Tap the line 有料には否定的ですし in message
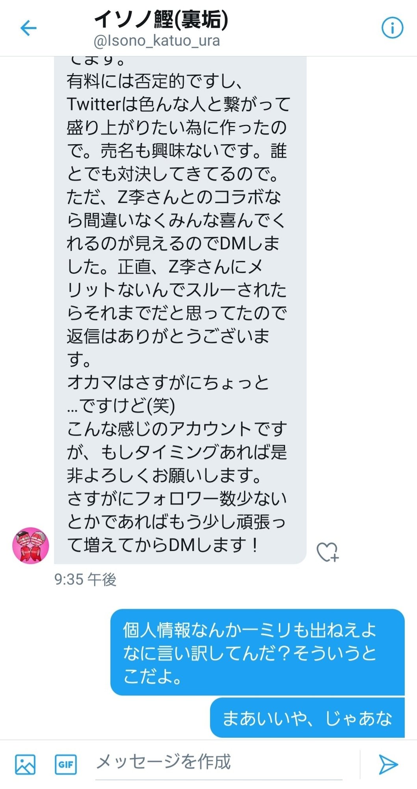Viewport: 417px width, 789px height. (x=155, y=81)
